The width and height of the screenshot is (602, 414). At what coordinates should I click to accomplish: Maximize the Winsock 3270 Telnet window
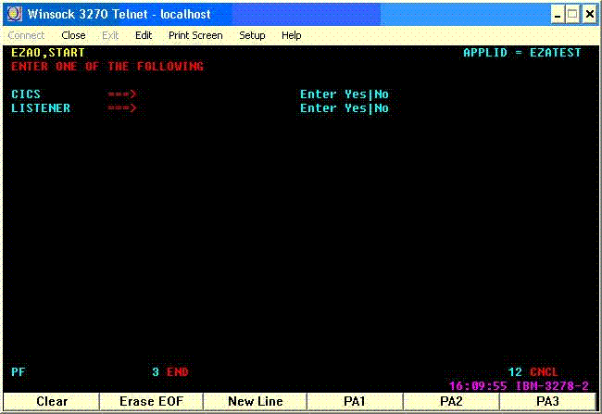pyautogui.click(x=573, y=15)
